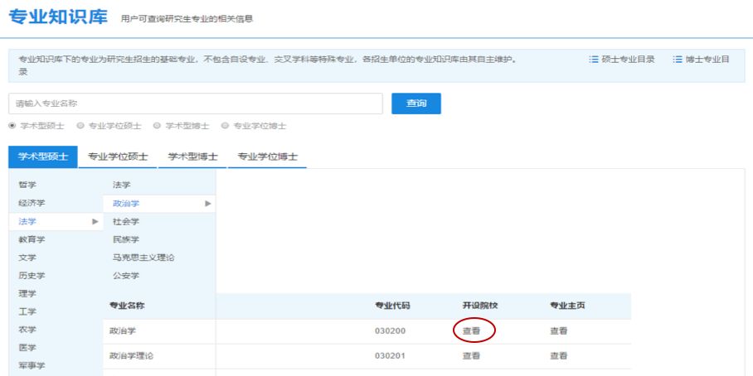View 专业主页 for 政治学理论

point(559,356)
